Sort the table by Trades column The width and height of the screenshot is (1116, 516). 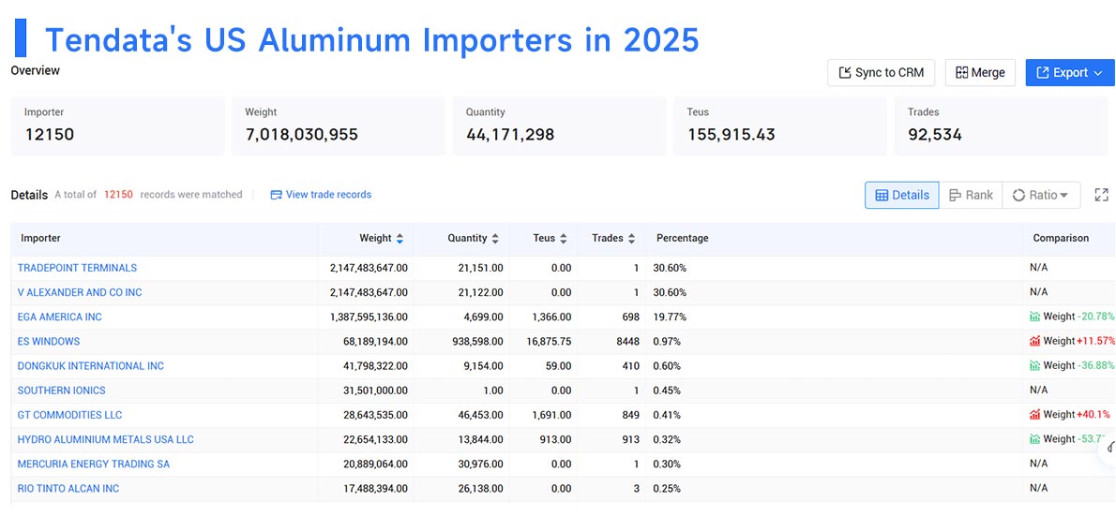pyautogui.click(x=631, y=239)
